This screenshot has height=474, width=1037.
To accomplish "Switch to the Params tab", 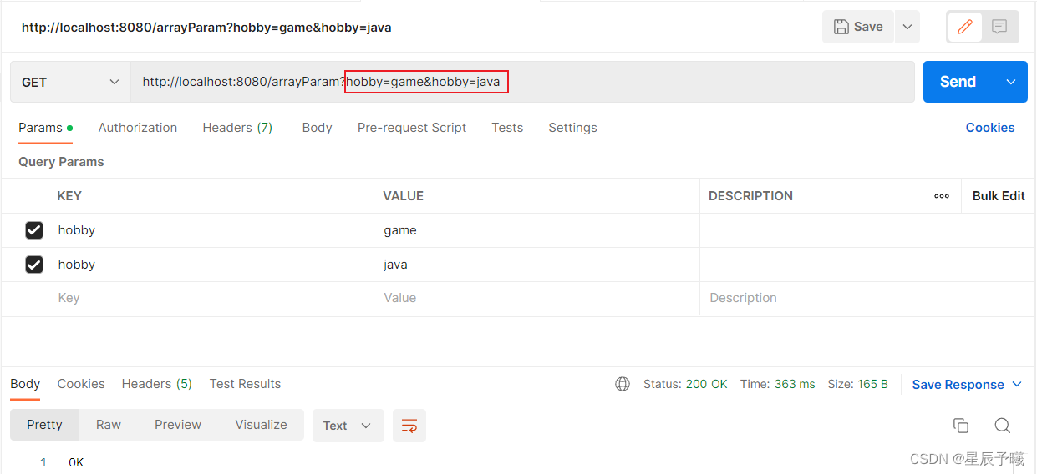I will tap(45, 128).
